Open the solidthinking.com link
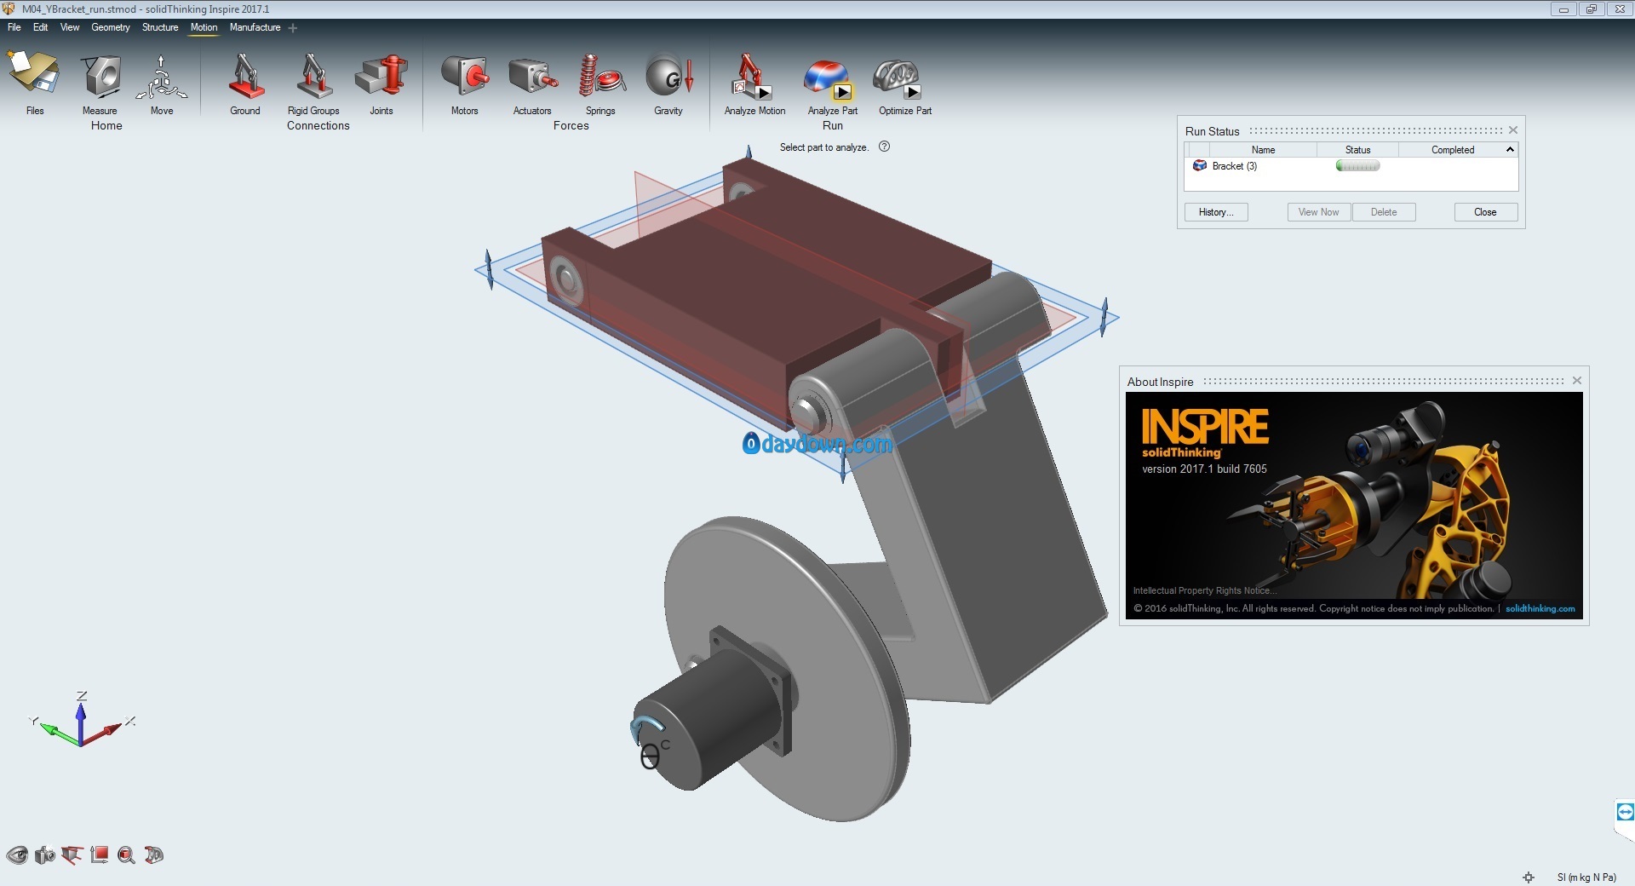This screenshot has width=1635, height=886. (1540, 608)
